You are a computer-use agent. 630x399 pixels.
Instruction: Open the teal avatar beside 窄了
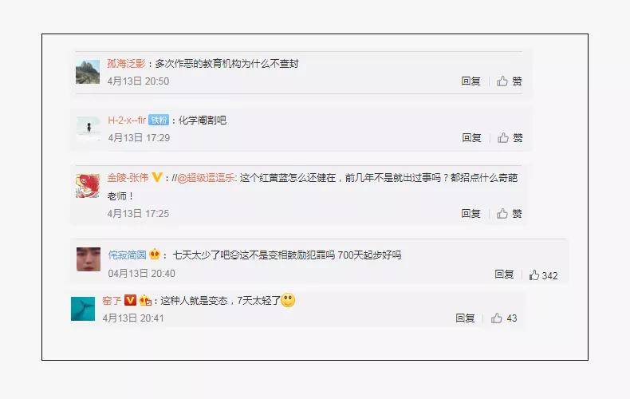pyautogui.click(x=83, y=309)
